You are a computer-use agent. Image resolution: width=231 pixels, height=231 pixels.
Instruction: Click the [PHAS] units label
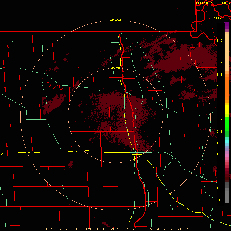(217, 18)
